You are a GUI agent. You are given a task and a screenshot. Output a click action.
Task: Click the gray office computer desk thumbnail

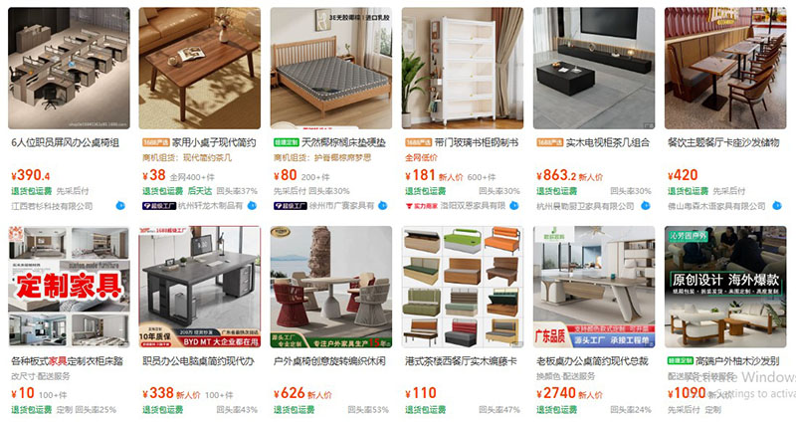200,287
